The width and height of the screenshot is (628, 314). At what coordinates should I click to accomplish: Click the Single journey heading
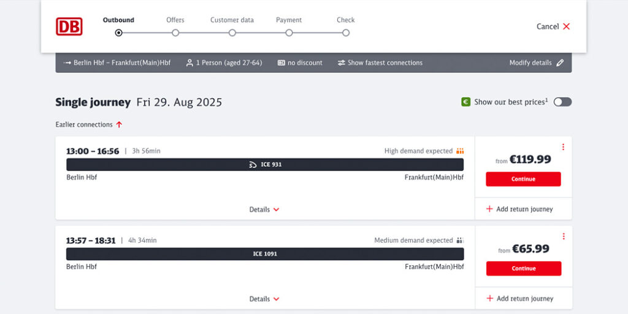[93, 102]
